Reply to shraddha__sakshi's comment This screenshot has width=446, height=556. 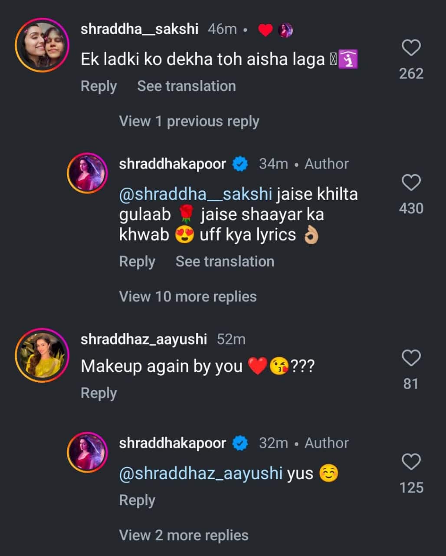tap(98, 86)
